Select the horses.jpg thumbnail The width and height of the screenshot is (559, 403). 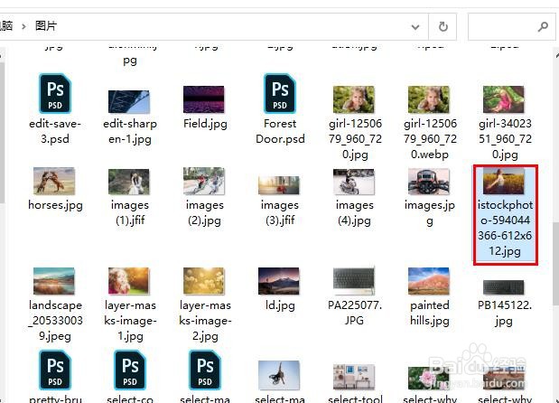click(54, 182)
